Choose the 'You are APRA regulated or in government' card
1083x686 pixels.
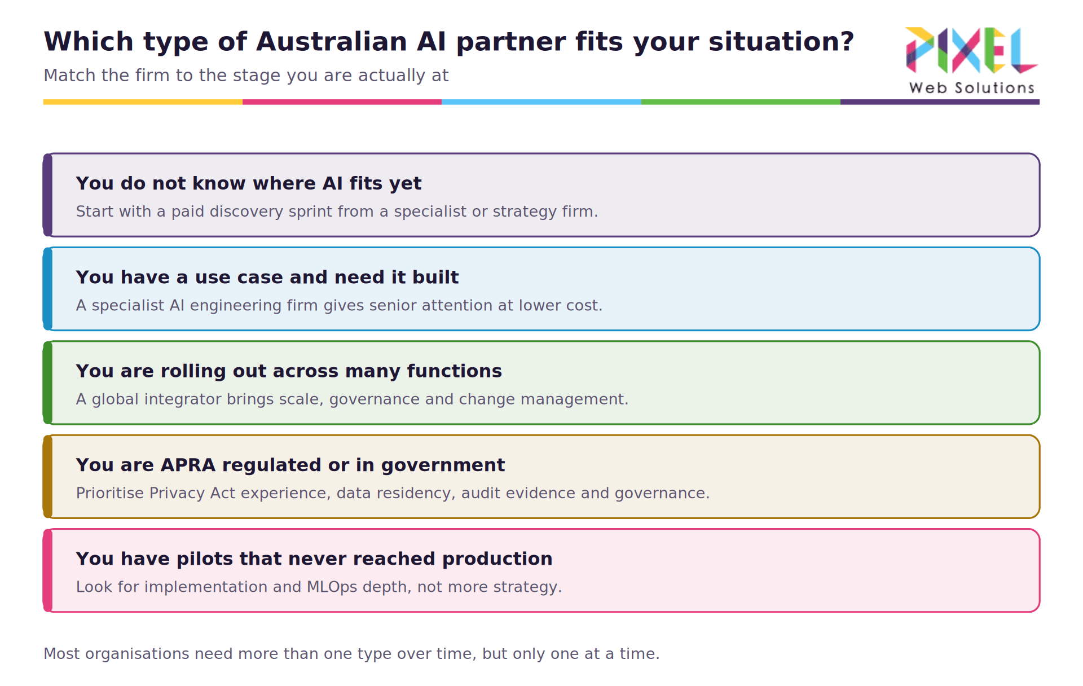[x=541, y=477]
